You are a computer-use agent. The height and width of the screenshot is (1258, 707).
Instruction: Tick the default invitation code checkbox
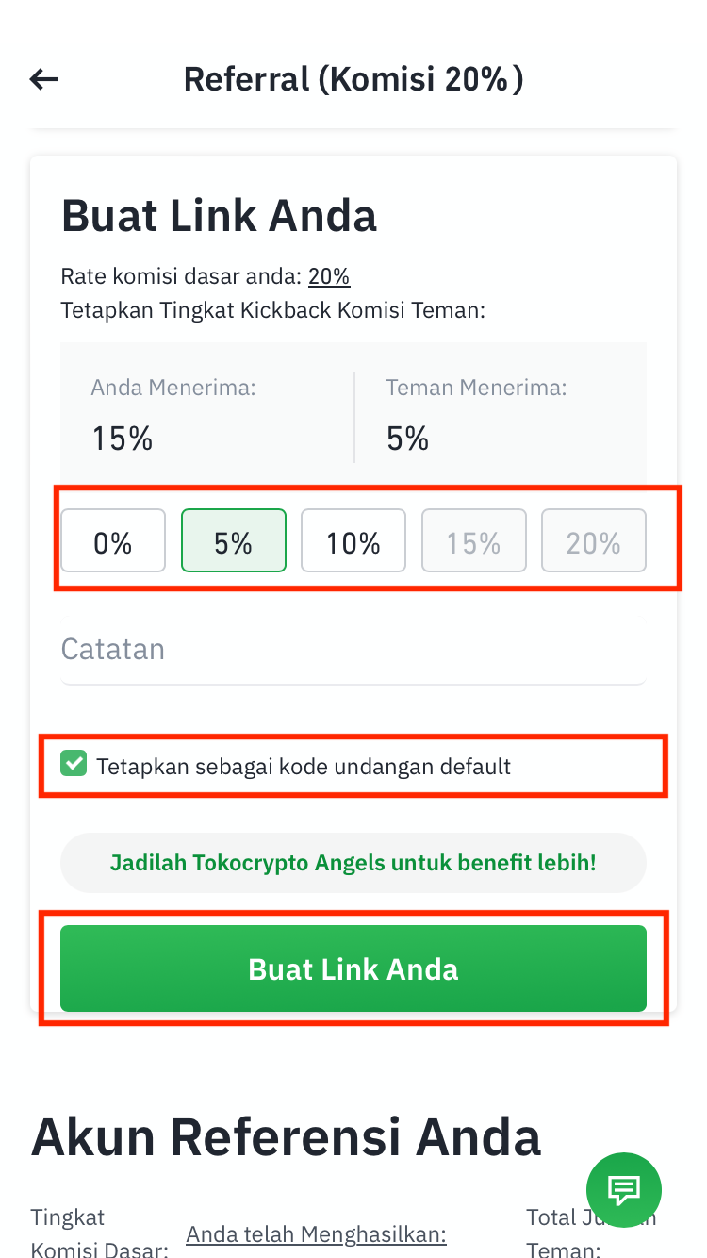click(x=74, y=764)
